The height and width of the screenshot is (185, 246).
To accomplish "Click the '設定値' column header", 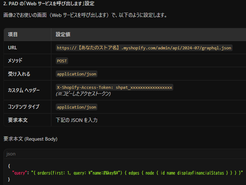I will point(63,34).
